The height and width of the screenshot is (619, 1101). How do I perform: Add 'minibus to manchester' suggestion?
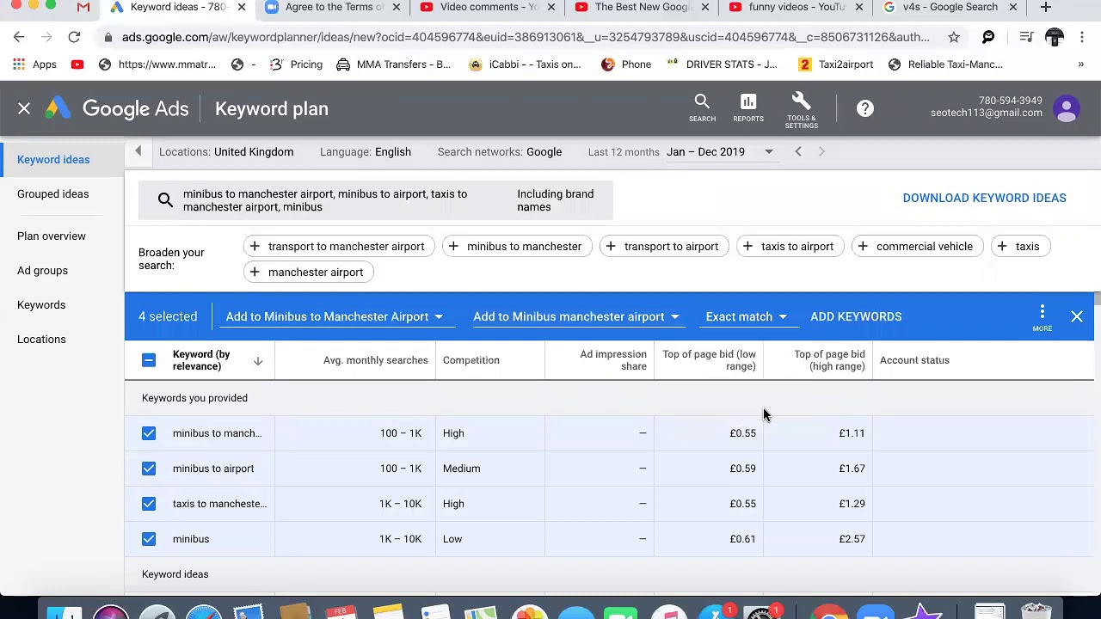coord(517,246)
